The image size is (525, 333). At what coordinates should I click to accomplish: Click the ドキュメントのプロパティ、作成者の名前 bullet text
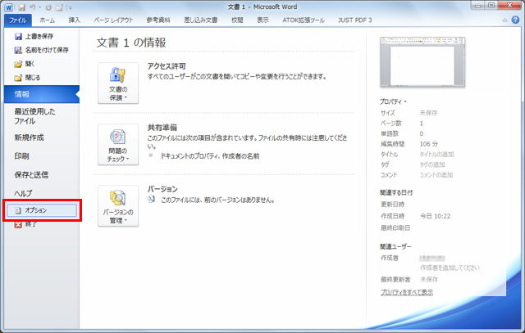[x=210, y=156]
